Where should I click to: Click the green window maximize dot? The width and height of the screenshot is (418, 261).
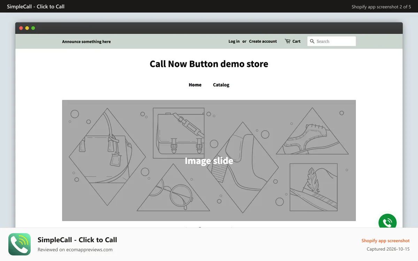(33, 28)
